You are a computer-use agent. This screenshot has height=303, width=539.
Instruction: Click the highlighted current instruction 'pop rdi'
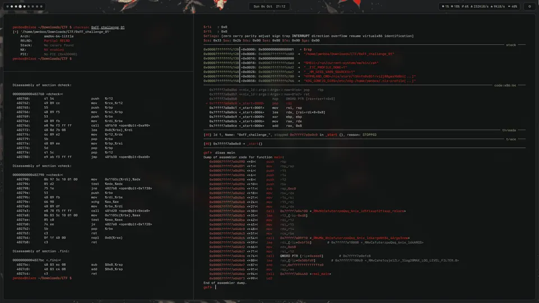pyautogui.click(x=249, y=103)
